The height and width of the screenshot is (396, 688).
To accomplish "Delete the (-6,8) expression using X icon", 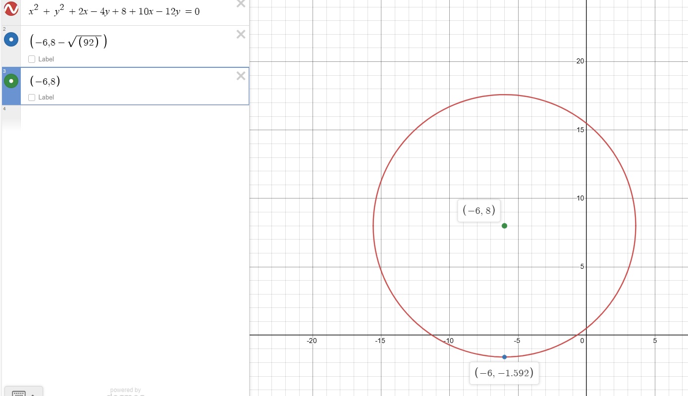I will (241, 76).
